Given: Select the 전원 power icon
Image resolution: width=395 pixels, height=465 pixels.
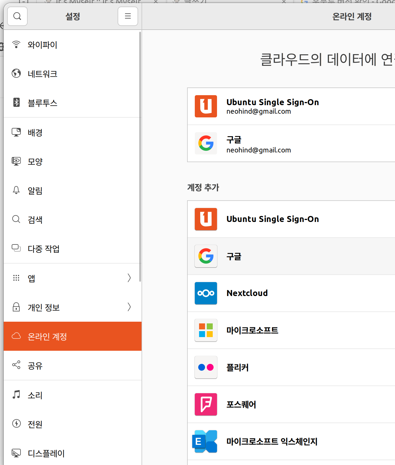Looking at the screenshot, I should click(16, 424).
